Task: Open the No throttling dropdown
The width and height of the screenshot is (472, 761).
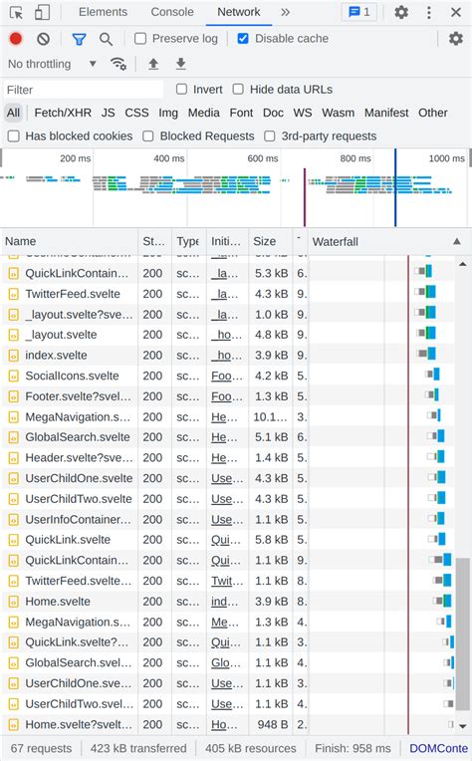Action: 52,64
